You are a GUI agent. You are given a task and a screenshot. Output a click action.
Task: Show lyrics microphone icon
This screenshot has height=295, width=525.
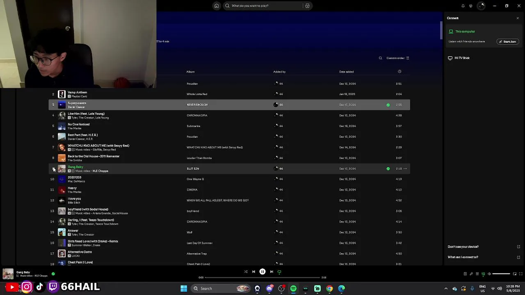[x=471, y=274]
